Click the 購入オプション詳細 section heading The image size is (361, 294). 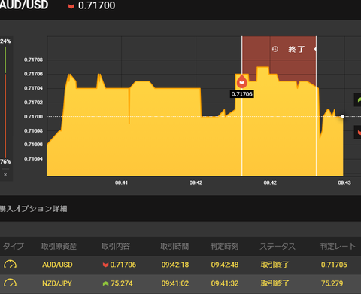coord(33,209)
